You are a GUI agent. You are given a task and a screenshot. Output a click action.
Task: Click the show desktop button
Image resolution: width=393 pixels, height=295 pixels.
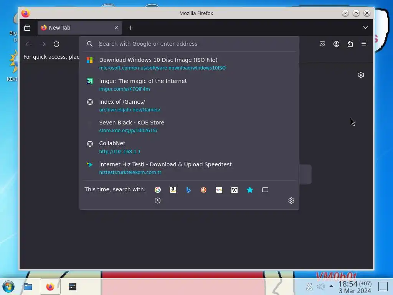pyautogui.click(x=383, y=287)
